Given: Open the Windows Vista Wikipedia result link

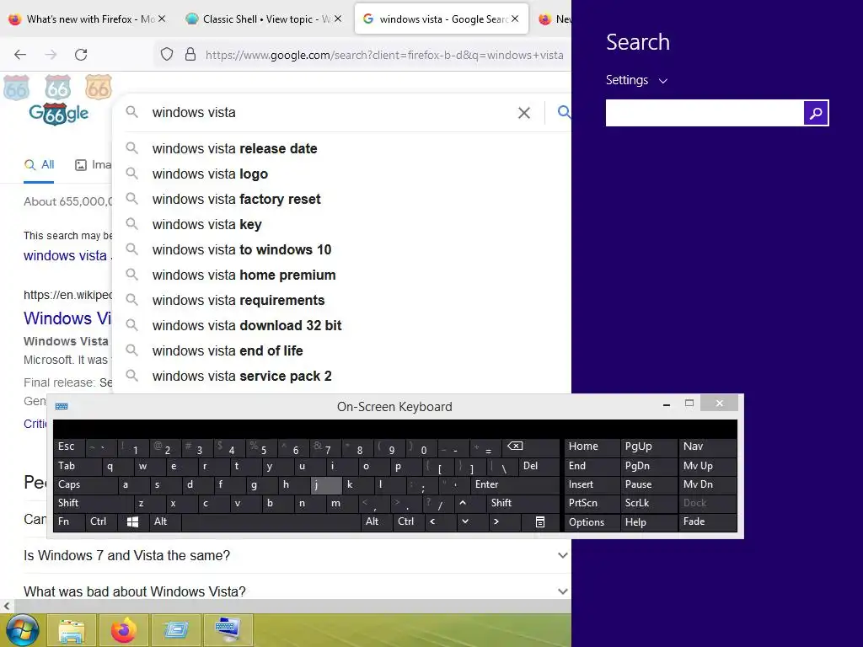Looking at the screenshot, I should tap(67, 318).
